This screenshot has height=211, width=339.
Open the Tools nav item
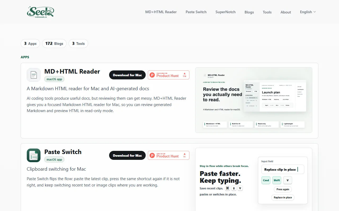267,12
